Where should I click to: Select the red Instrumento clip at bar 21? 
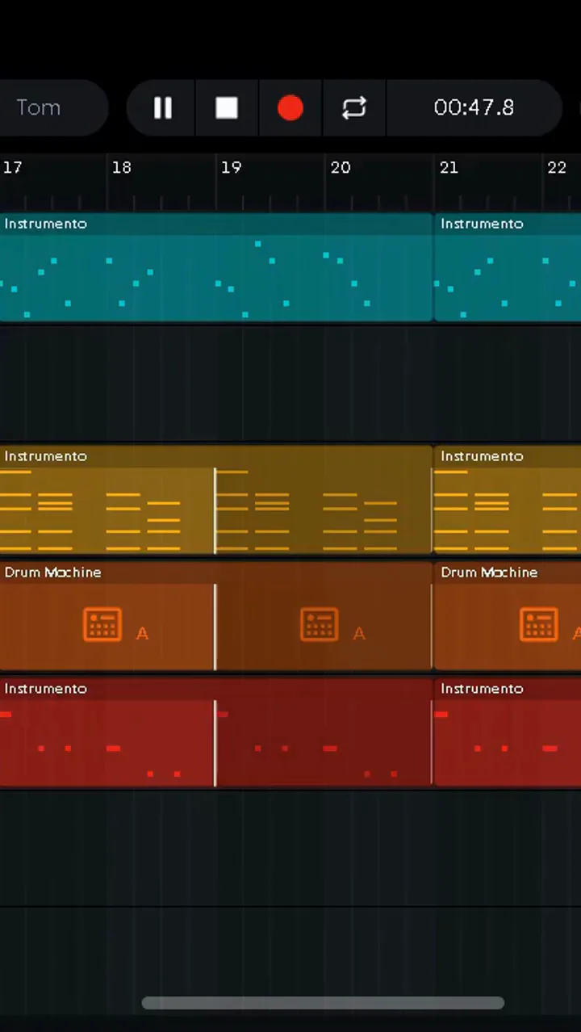(x=508, y=732)
